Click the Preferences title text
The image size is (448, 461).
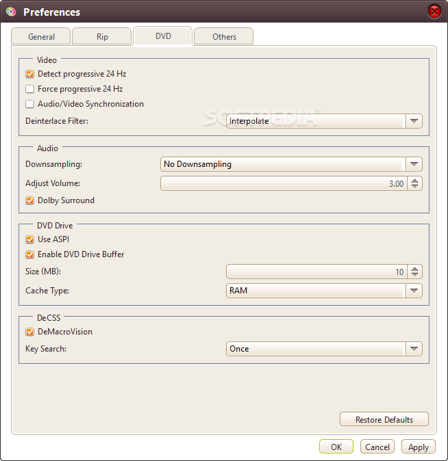(x=51, y=12)
